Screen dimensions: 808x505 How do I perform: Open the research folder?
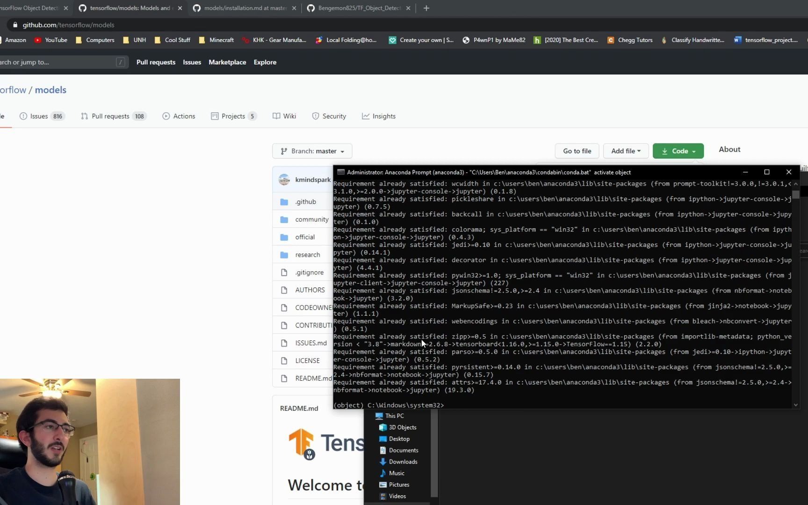(x=308, y=255)
